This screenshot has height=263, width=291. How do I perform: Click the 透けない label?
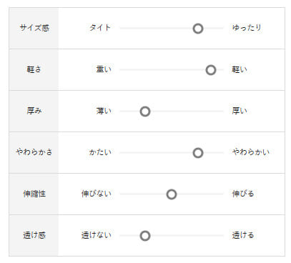[97, 235]
